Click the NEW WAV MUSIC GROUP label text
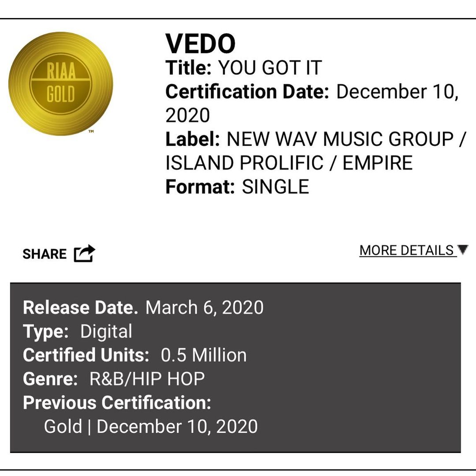This screenshot has height=476, width=476. tap(340, 139)
